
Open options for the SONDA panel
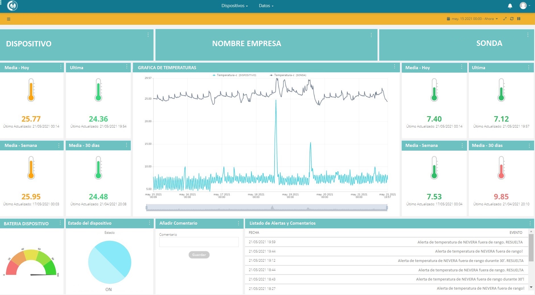528,35
